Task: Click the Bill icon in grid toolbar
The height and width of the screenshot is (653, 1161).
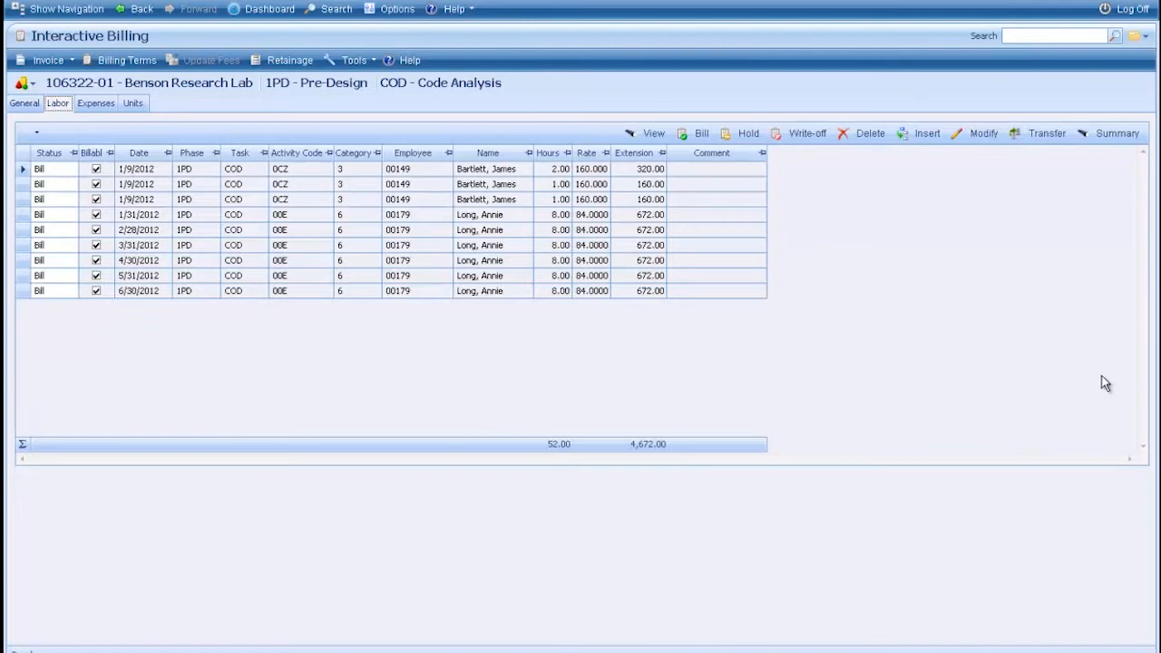Action: pos(682,133)
